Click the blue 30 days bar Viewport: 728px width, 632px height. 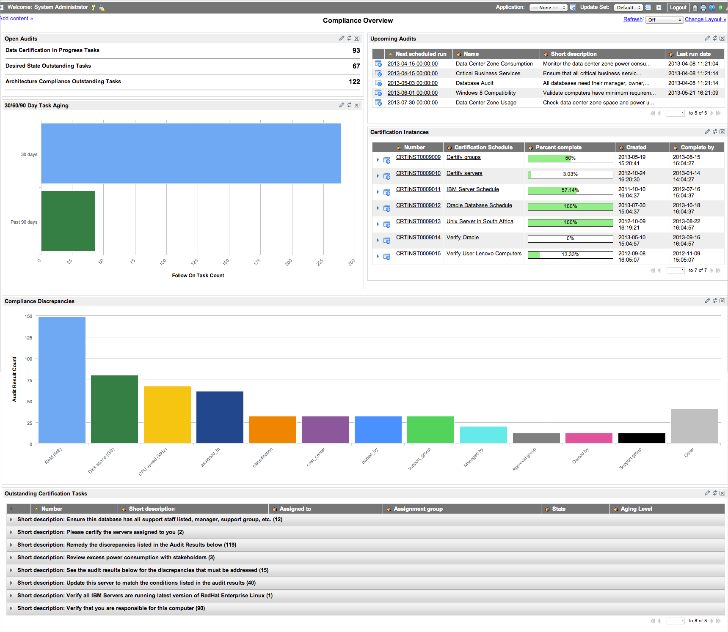[x=191, y=153]
